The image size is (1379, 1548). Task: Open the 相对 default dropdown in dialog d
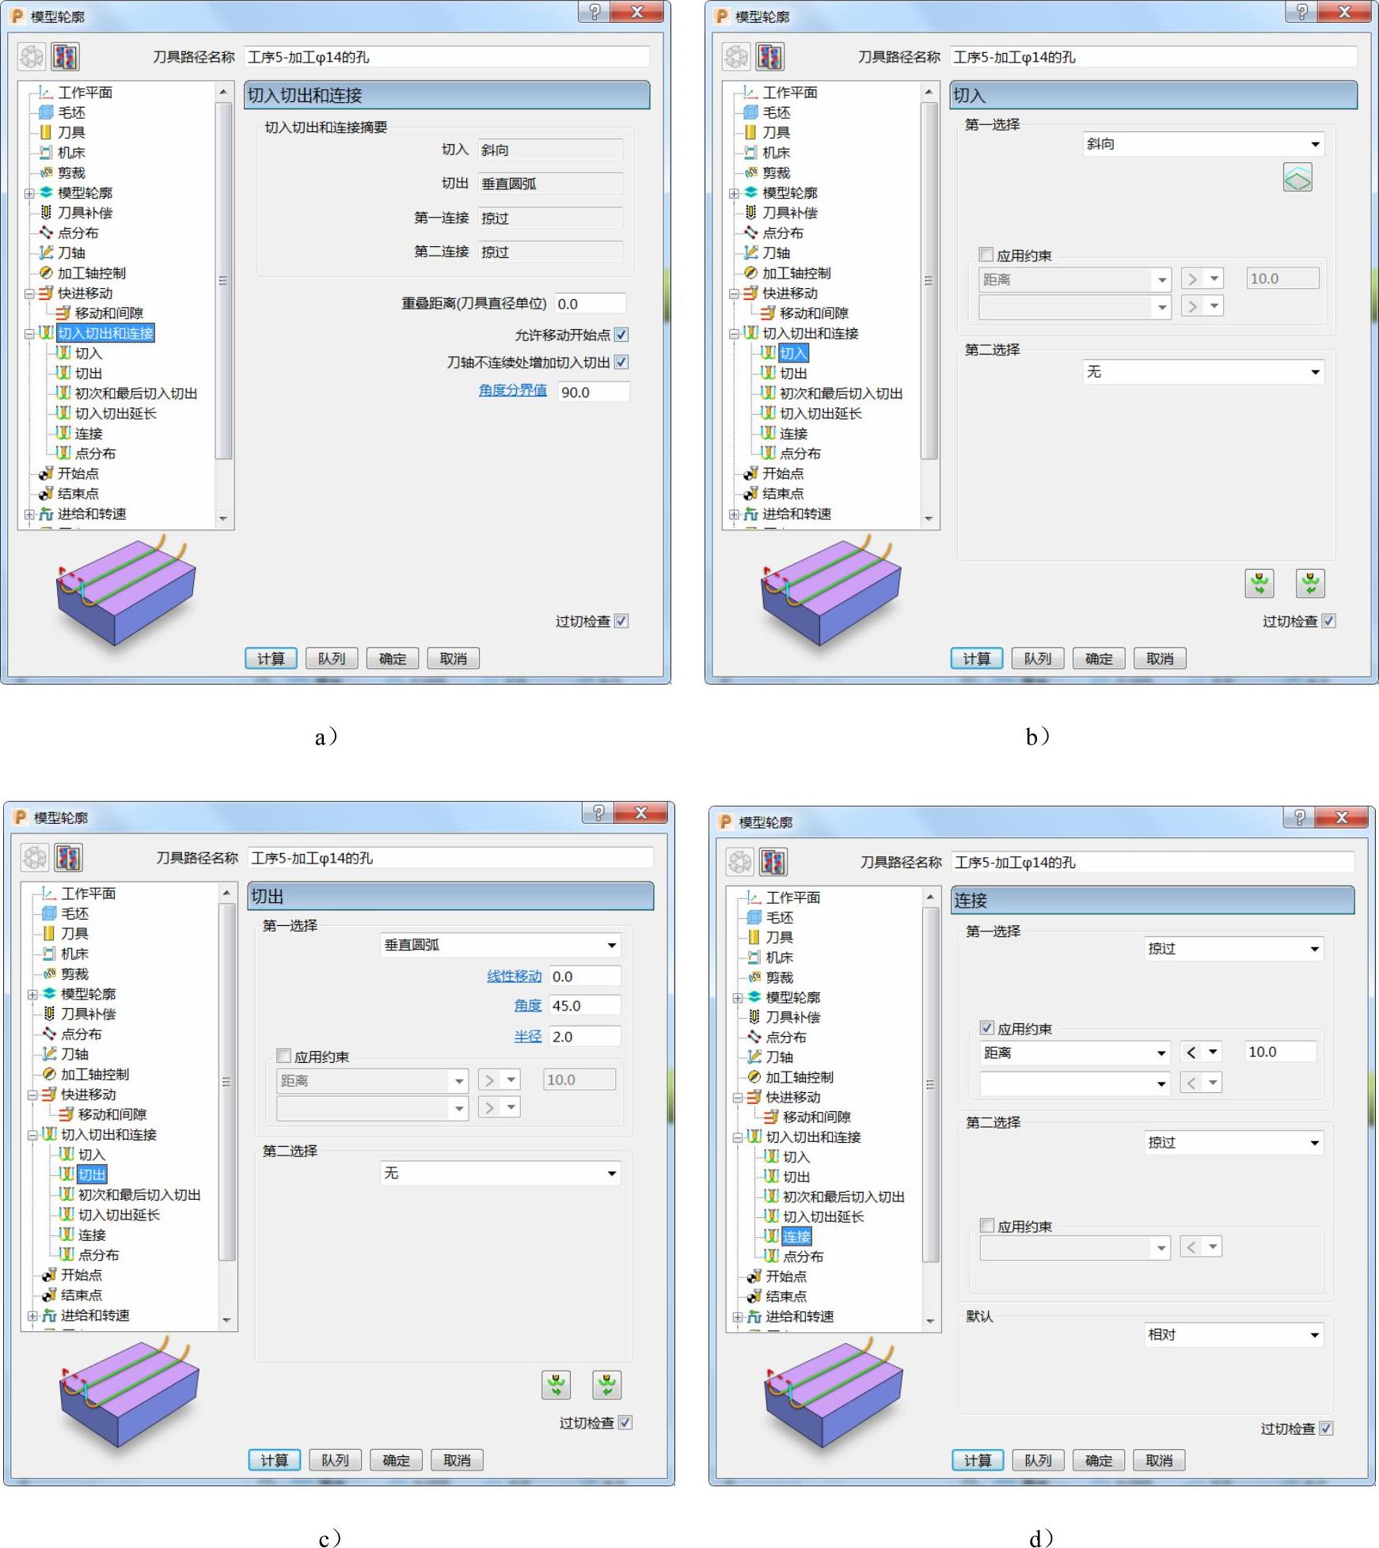[1234, 1335]
